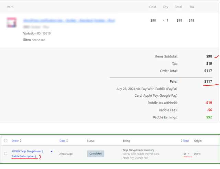Click the Order Total amount $117

208,71
